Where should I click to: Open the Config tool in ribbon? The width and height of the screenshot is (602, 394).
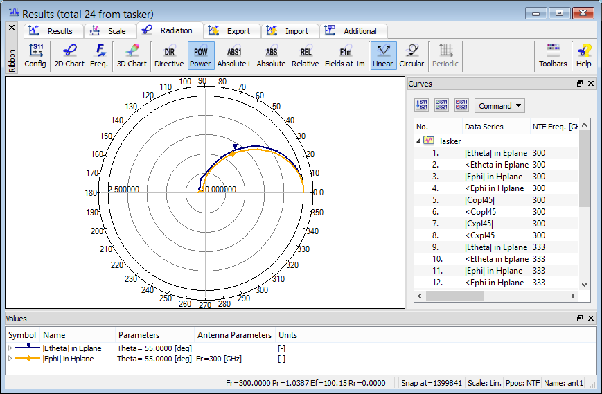pos(35,55)
